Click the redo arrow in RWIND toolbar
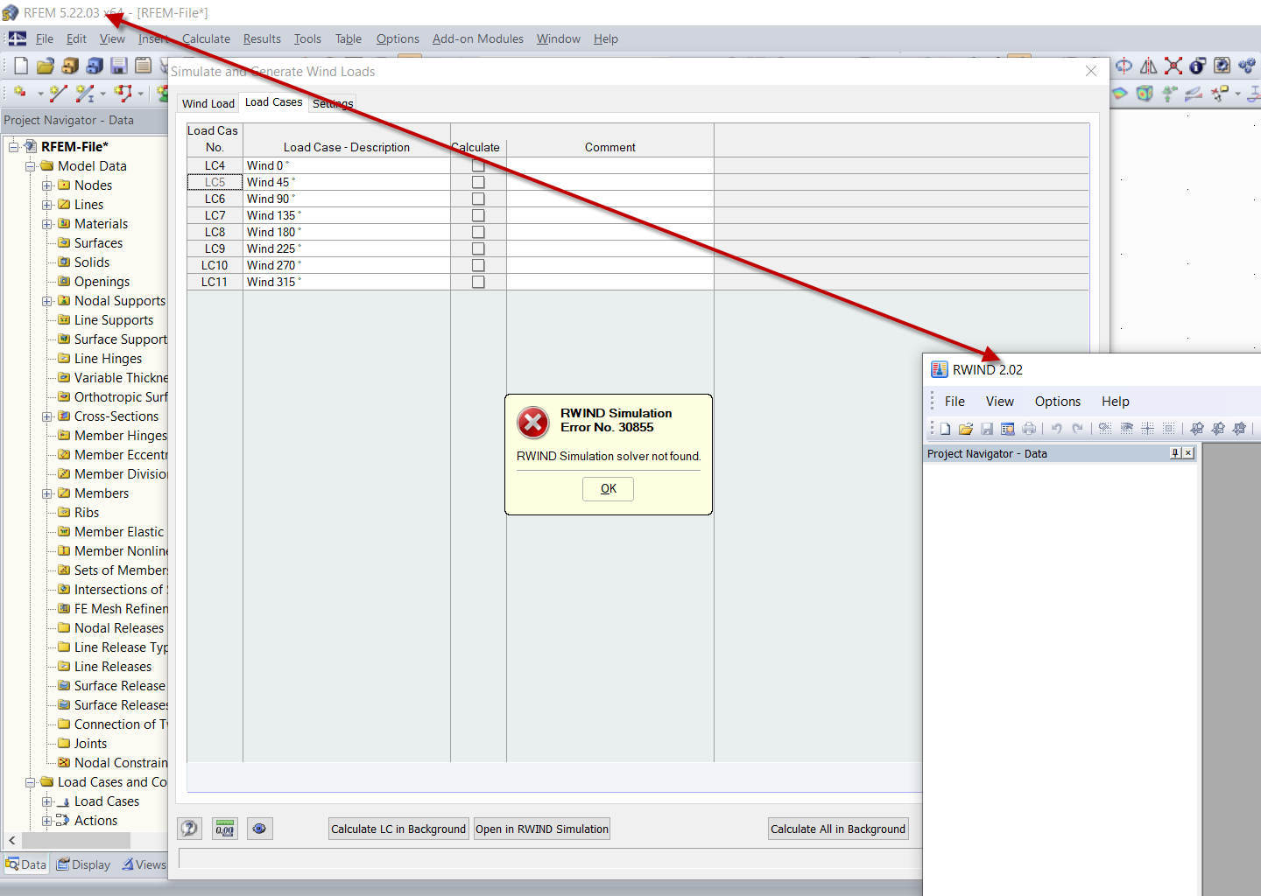This screenshot has width=1261, height=896. point(1077,429)
